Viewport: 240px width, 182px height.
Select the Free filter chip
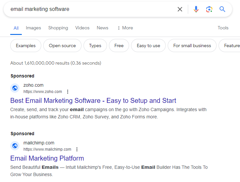119,45
